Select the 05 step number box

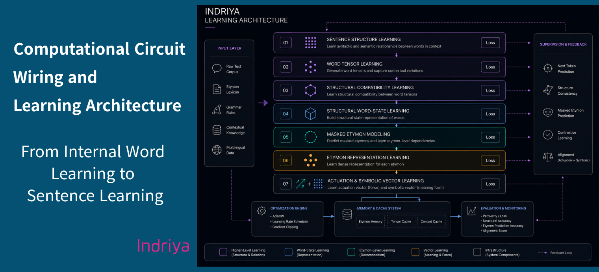pyautogui.click(x=286, y=137)
